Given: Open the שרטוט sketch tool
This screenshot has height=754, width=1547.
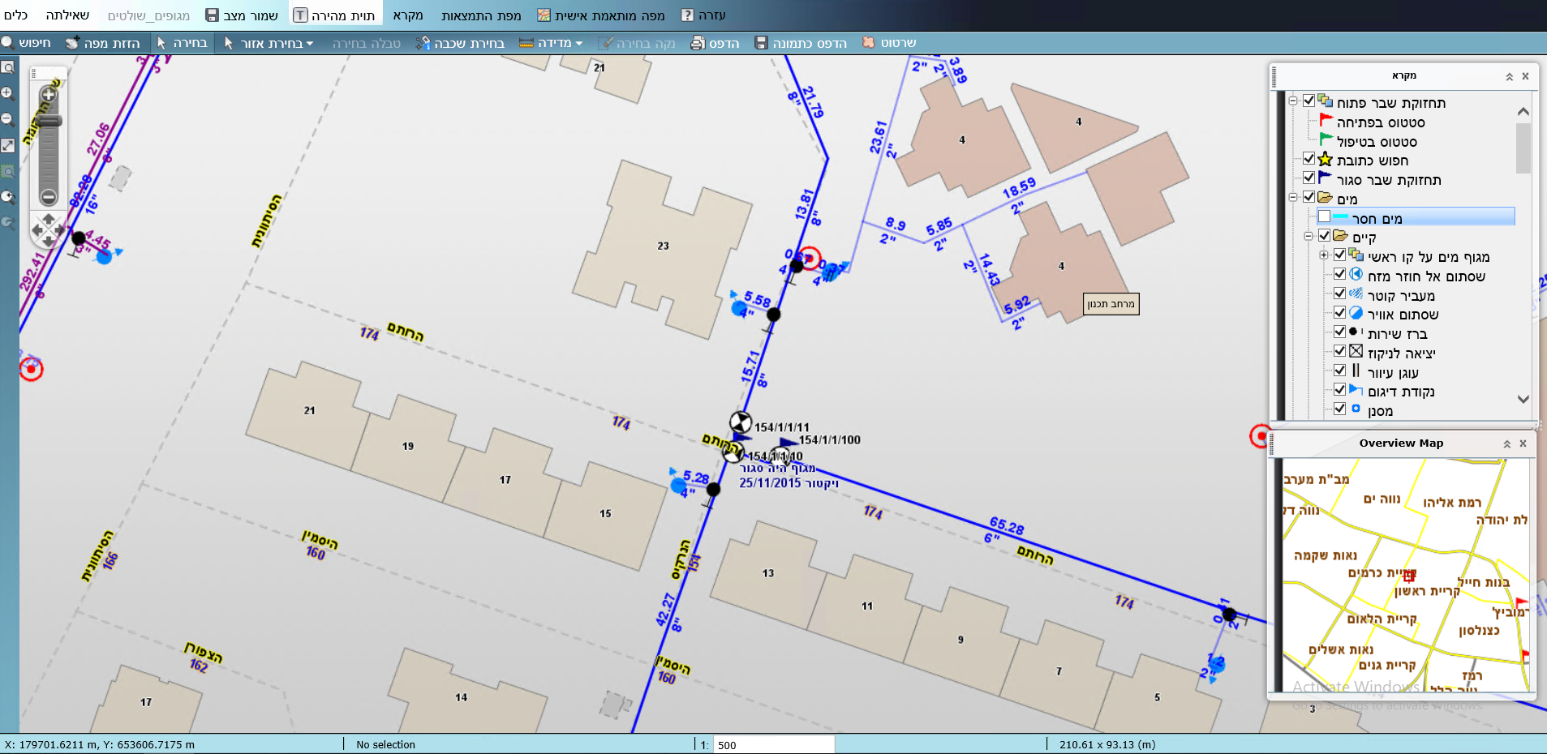Looking at the screenshot, I should [866, 43].
